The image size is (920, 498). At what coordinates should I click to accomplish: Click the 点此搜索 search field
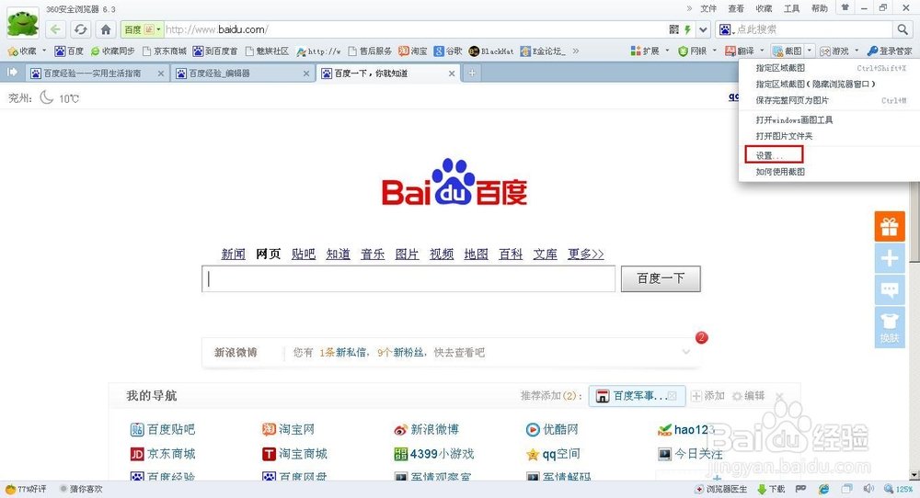812,29
